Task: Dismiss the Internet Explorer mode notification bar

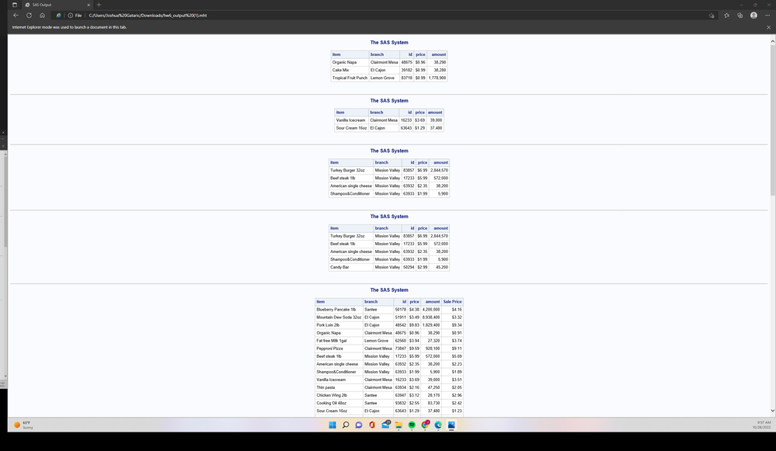Action: pyautogui.click(x=768, y=27)
